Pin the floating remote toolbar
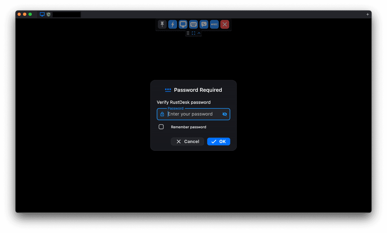This screenshot has width=387, height=233. click(162, 24)
